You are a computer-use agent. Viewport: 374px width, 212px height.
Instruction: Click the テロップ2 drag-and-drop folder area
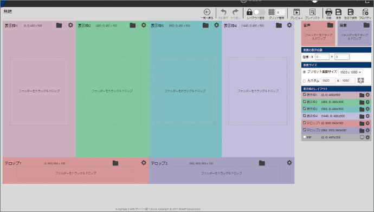tap(222, 173)
